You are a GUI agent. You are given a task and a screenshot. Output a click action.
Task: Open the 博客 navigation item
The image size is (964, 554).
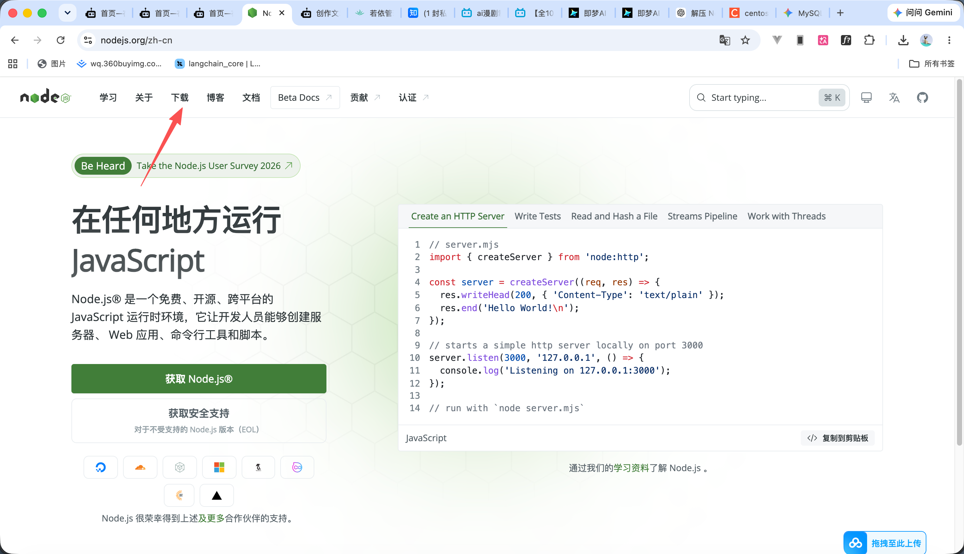pos(215,98)
